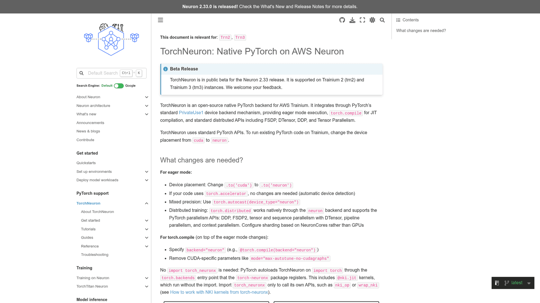Open the PrivateUse1 link
This screenshot has width=540, height=303.
191,113
